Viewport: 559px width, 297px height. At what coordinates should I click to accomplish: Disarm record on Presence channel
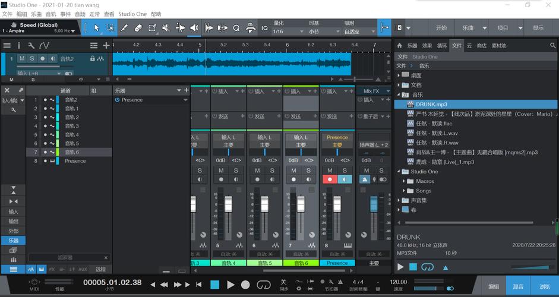330,179
